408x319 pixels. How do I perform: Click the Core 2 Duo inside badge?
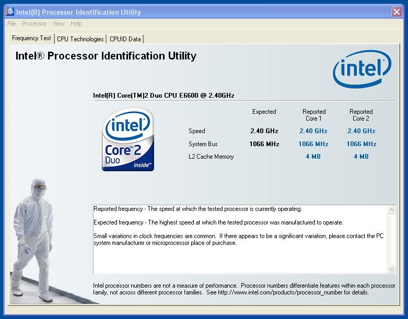coord(128,139)
